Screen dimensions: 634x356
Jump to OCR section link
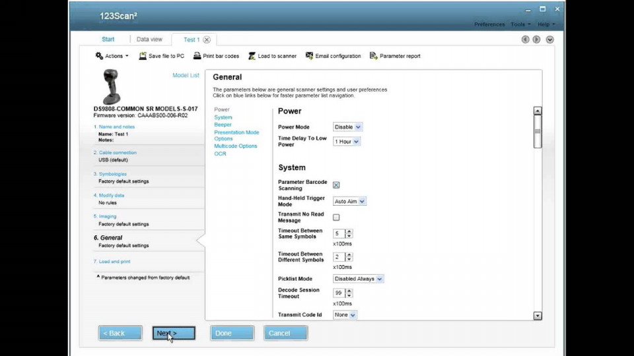point(220,154)
